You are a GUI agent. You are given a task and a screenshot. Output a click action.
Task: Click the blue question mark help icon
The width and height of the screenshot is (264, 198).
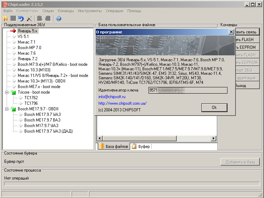(x=58, y=18)
